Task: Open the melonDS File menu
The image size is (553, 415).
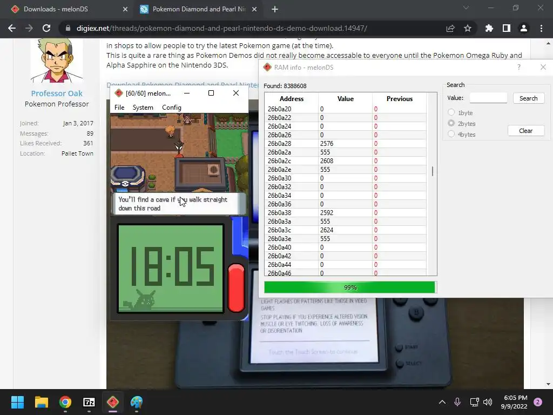Action: [119, 108]
